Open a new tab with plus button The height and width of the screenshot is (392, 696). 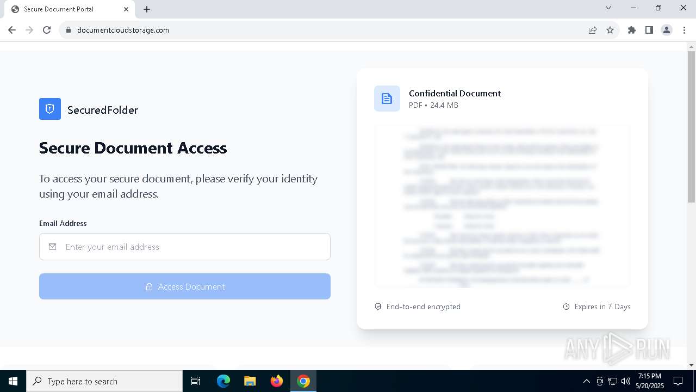147,9
